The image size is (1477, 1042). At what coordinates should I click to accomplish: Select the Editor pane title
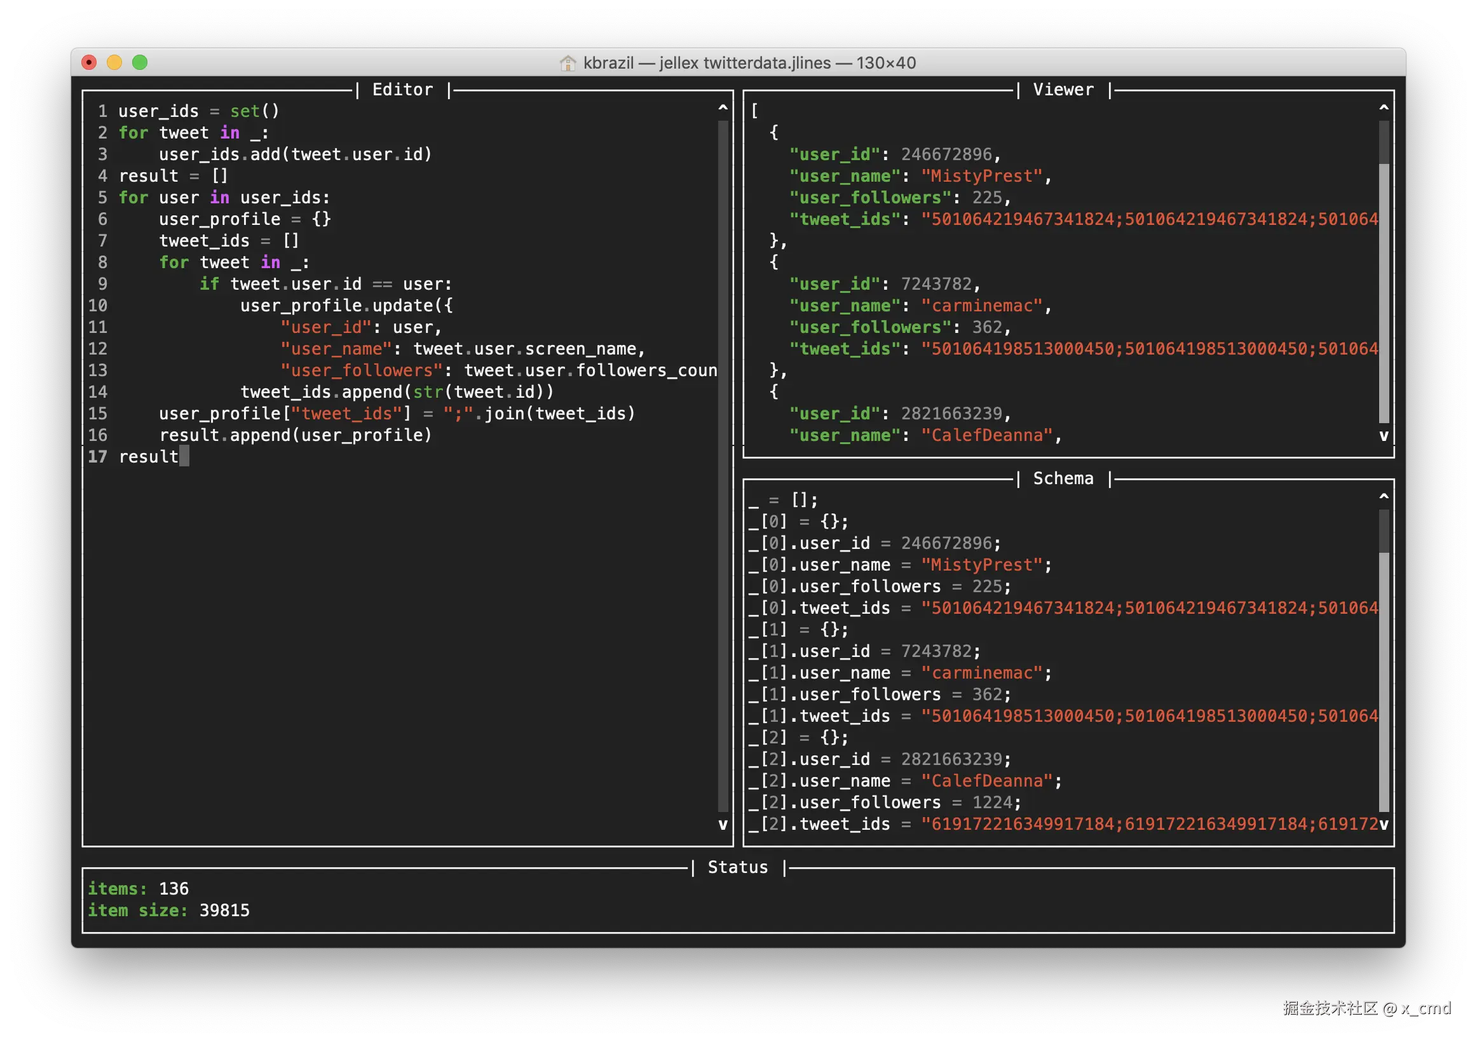point(403,90)
